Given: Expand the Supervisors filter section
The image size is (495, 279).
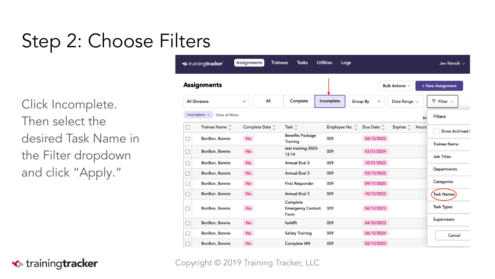Looking at the screenshot, I should point(448,219).
